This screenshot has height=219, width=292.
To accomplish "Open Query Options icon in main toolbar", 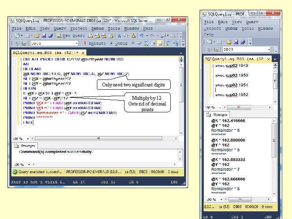I will pos(153,43).
